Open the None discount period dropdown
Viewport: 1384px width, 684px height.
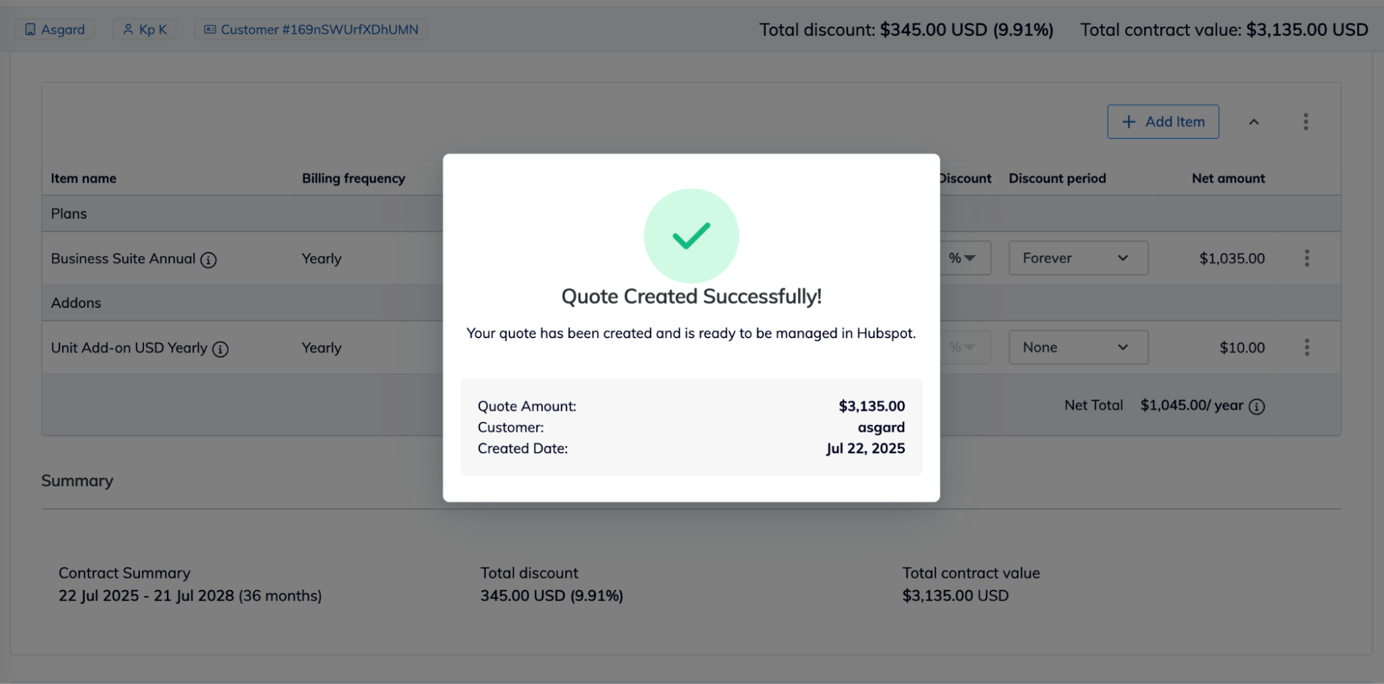tap(1077, 347)
